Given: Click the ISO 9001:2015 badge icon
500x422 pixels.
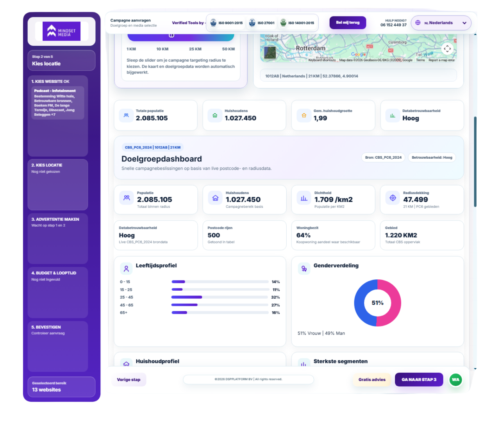Looking at the screenshot, I should [213, 23].
